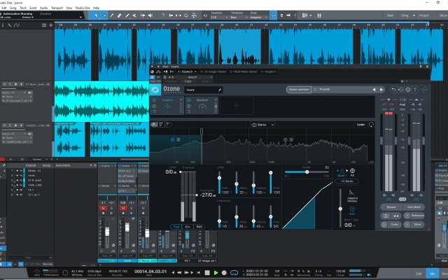The width and height of the screenshot is (448, 280).
Task: Open Ozone undo history clock icon
Action: click(400, 90)
